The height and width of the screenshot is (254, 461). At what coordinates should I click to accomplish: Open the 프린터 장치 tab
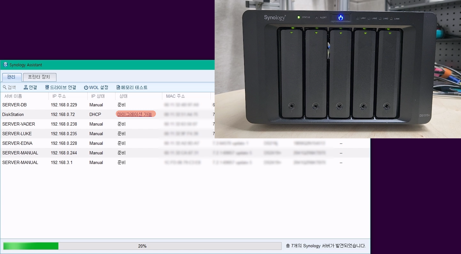coord(39,77)
